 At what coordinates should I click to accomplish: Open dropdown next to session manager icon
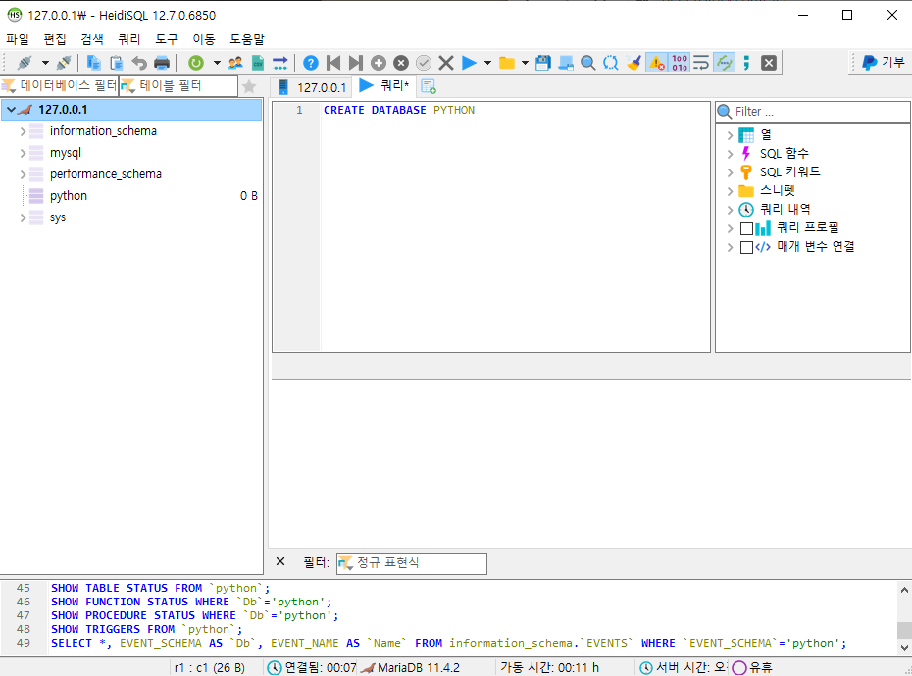(x=45, y=62)
